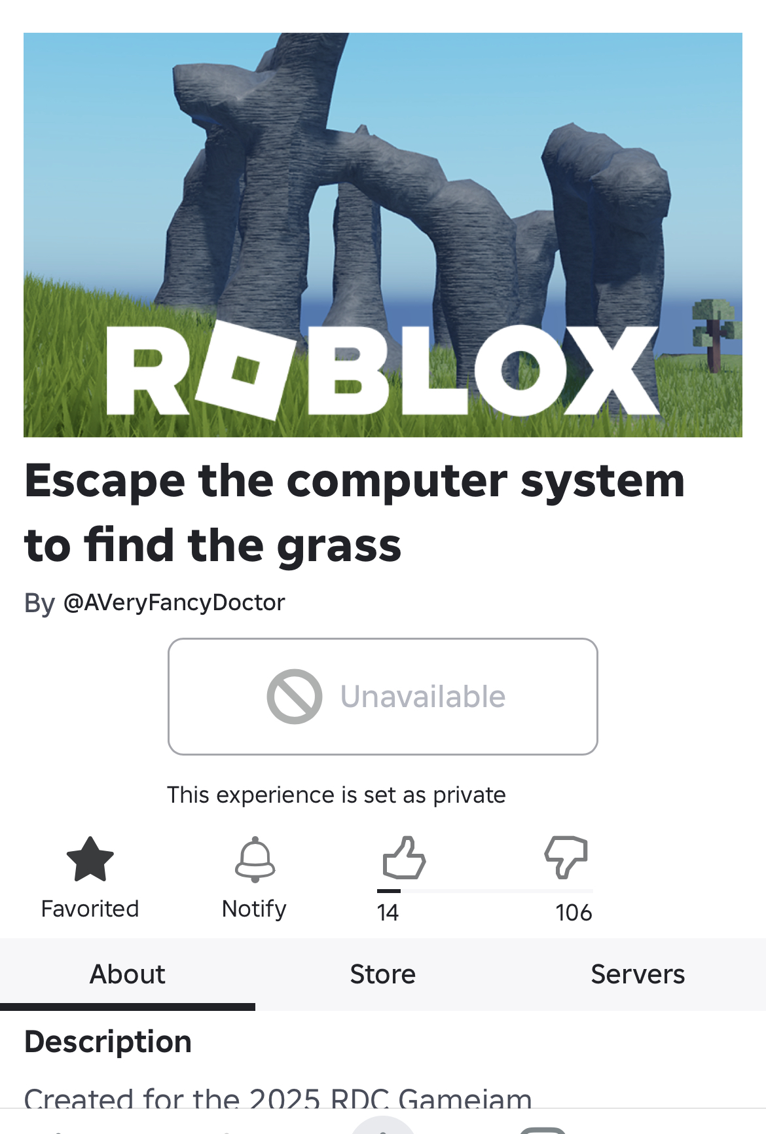Click the like-to-dislike ratio bar
Image resolution: width=766 pixels, height=1134 pixels.
pos(485,891)
